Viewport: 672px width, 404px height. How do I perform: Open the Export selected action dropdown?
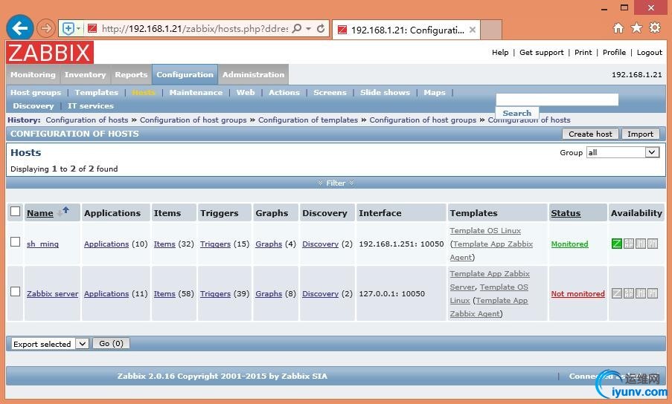click(x=50, y=344)
